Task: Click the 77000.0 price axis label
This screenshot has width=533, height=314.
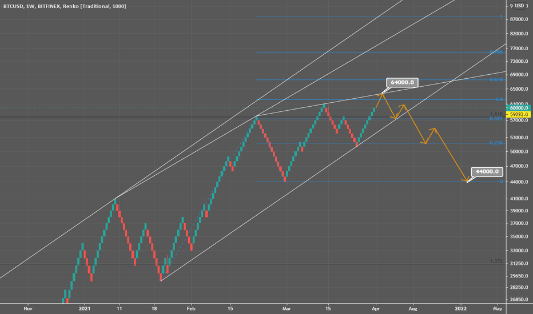Action: [x=519, y=49]
